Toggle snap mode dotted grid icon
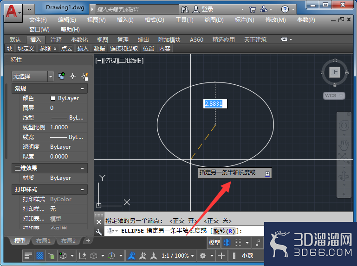 pyautogui.click(x=238, y=242)
